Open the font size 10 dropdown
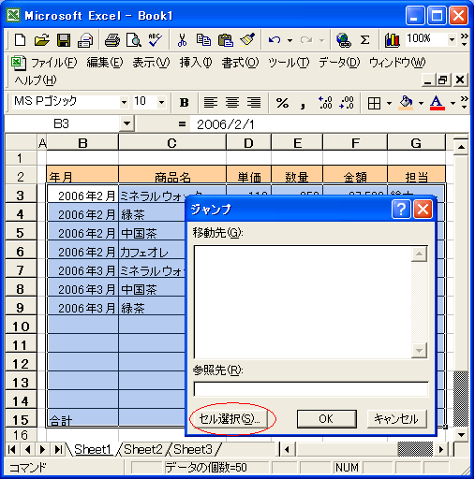Image resolution: width=475 pixels, height=479 pixels. (161, 102)
